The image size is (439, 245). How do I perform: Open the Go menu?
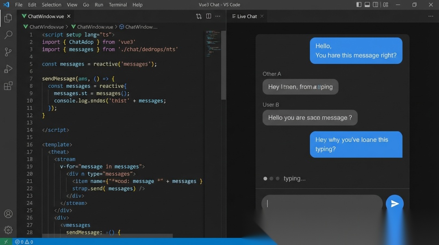pyautogui.click(x=86, y=5)
